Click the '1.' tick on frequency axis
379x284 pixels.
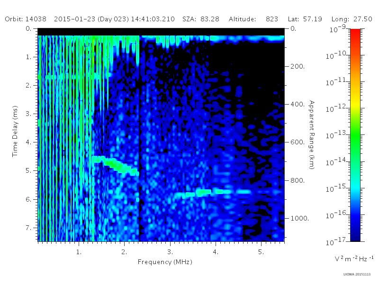click(79, 252)
